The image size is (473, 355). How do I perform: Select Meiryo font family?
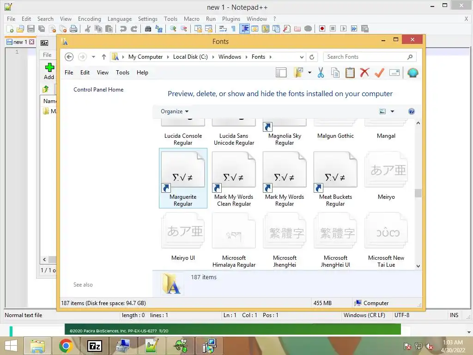(x=386, y=176)
